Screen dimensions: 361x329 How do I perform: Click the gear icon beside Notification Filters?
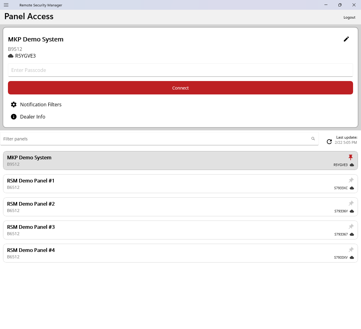(x=14, y=104)
